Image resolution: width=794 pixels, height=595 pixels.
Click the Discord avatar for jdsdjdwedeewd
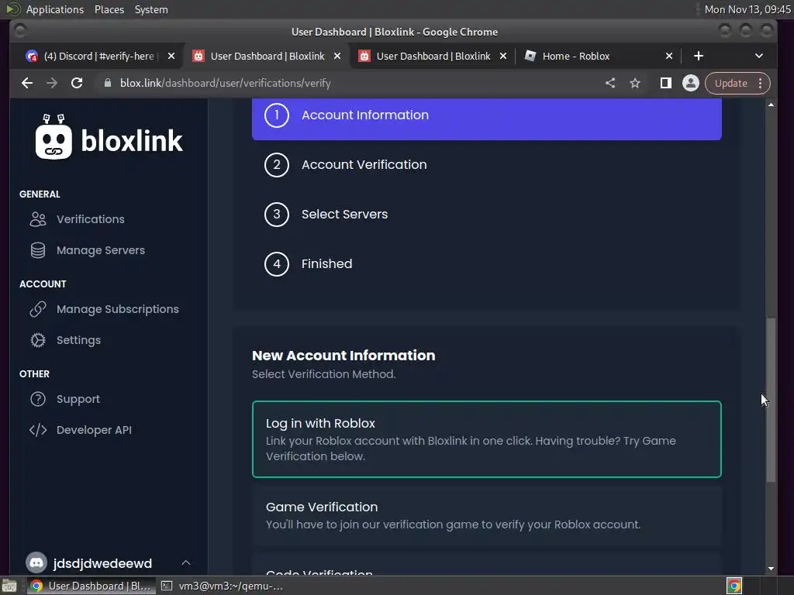[x=36, y=562]
